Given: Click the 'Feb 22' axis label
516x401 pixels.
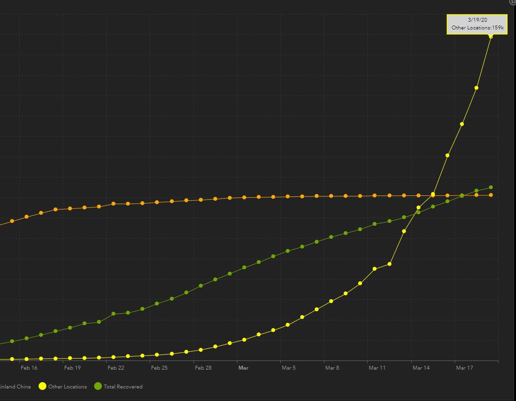Looking at the screenshot, I should [116, 368].
